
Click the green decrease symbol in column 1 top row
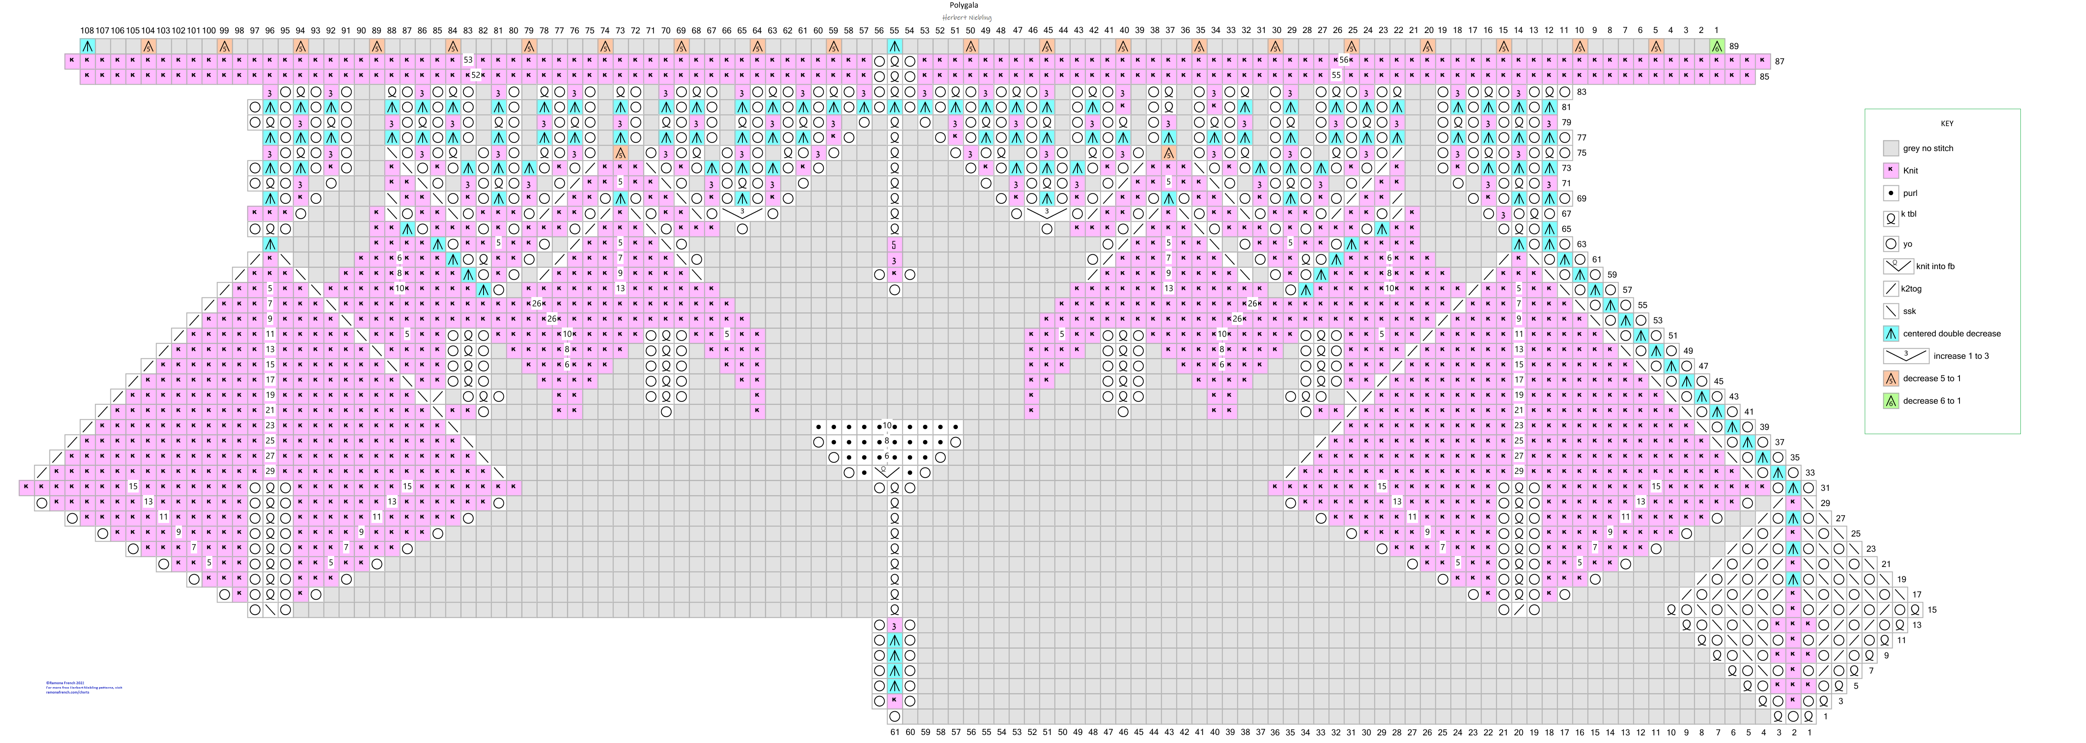[1717, 46]
